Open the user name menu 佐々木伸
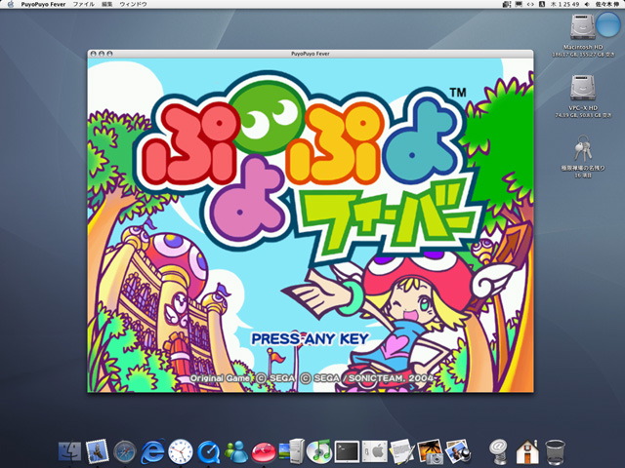The image size is (625, 468). 607,4
